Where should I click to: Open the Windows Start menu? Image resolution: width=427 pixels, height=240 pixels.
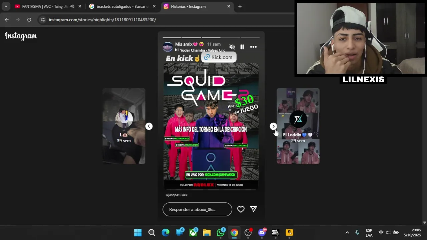[x=138, y=233]
